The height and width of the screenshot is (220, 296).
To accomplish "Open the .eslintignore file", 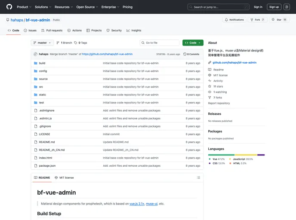I will click(x=46, y=111).
